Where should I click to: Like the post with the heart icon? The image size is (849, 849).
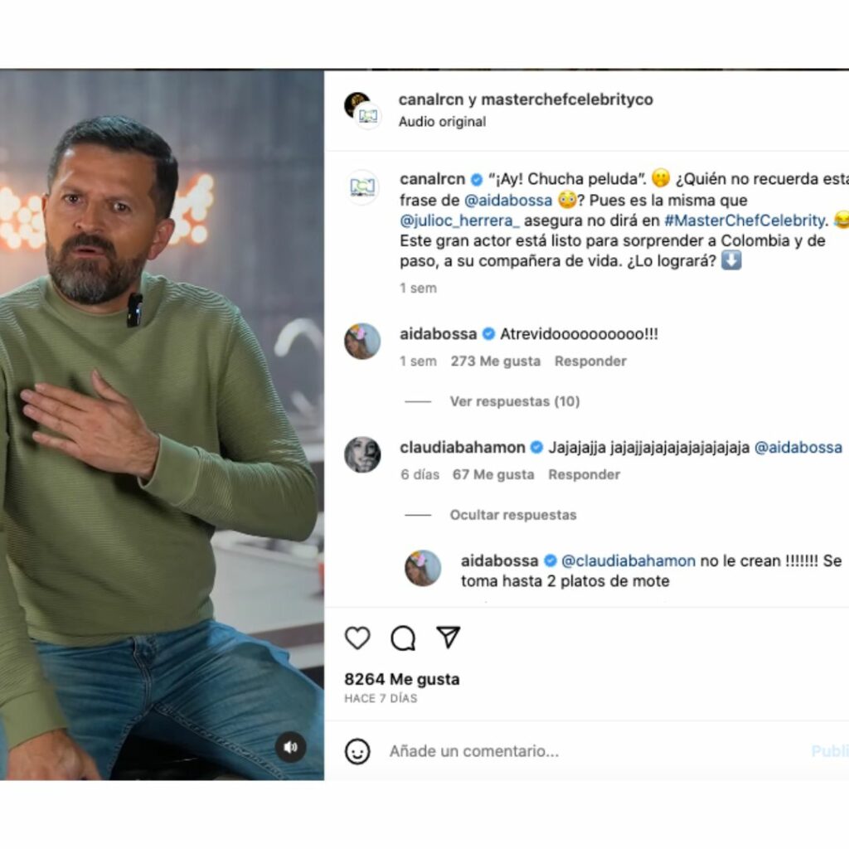click(357, 638)
